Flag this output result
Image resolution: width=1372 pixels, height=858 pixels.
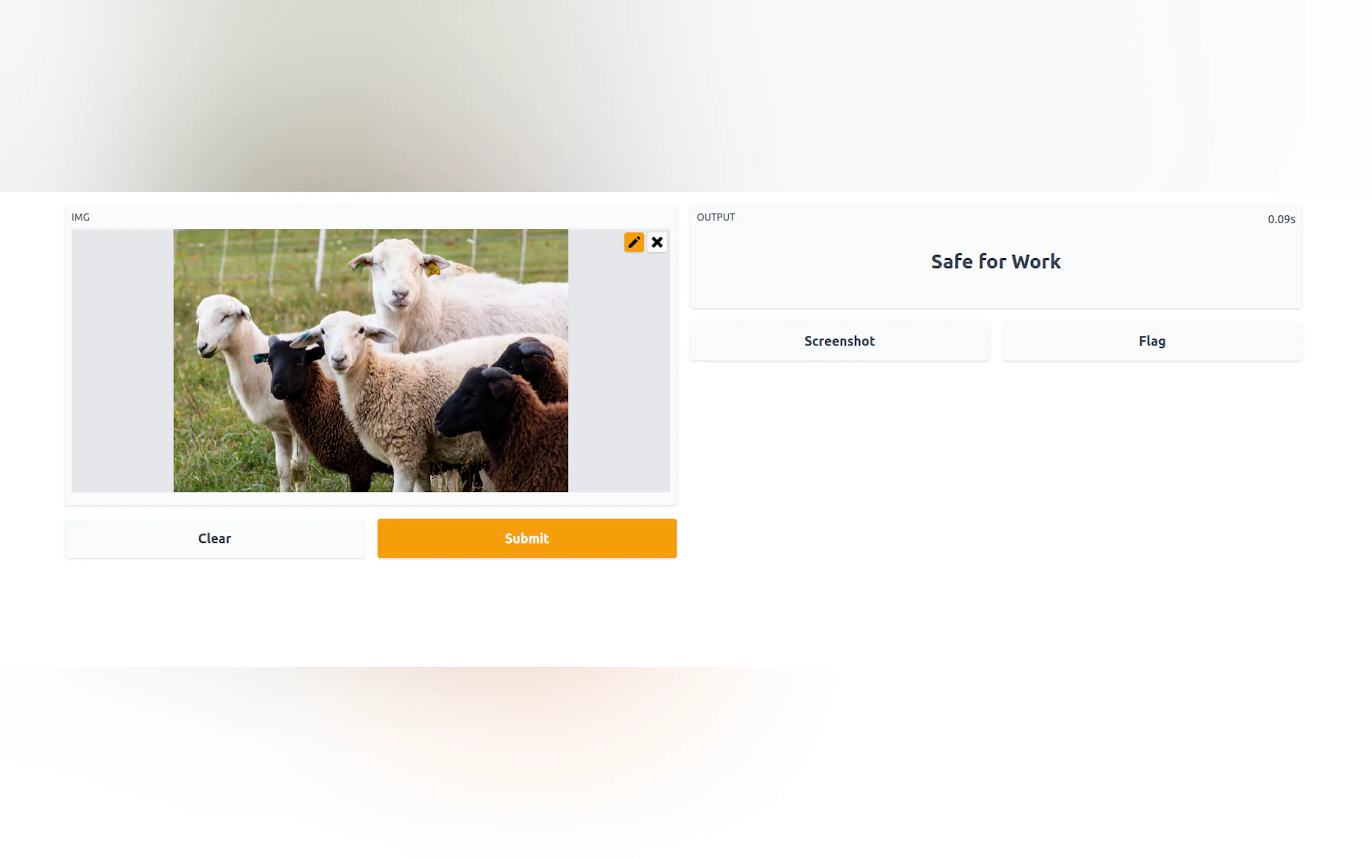click(x=1152, y=341)
